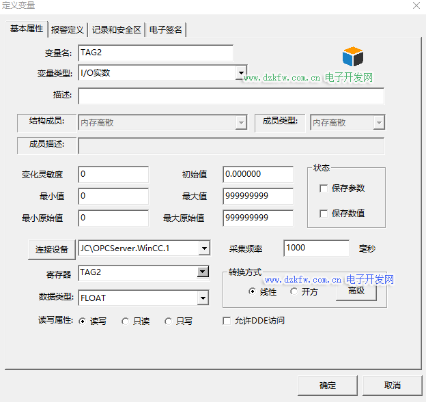This screenshot has width=426, height=402.
Task: Switch to the 报警定义 tab
Action: 68,29
